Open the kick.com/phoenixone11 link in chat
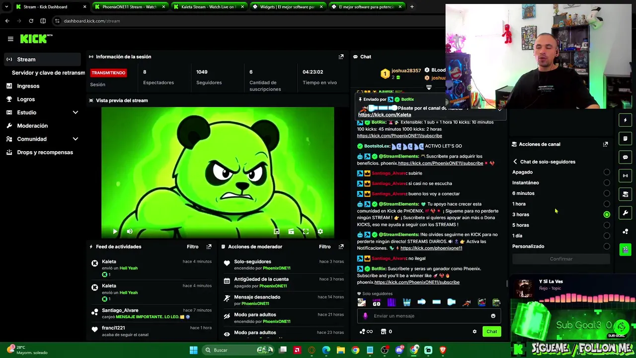636x358 pixels. 431,248
